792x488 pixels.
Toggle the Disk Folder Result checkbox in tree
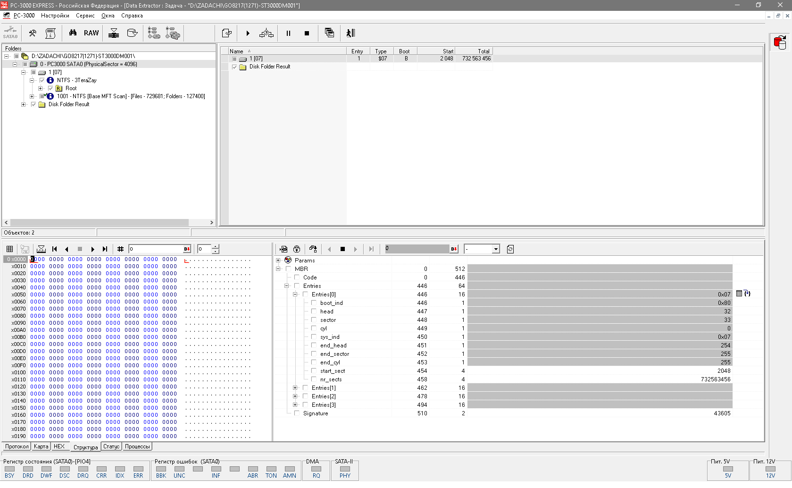tap(33, 104)
